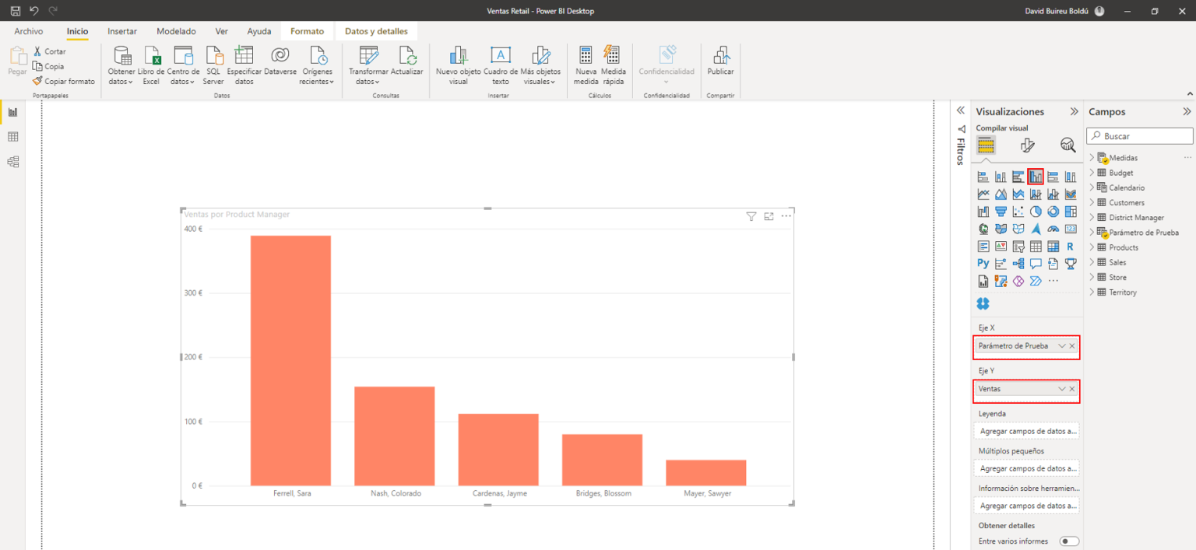The height and width of the screenshot is (550, 1196).
Task: Switch to the Modelado tab
Action: pos(177,31)
